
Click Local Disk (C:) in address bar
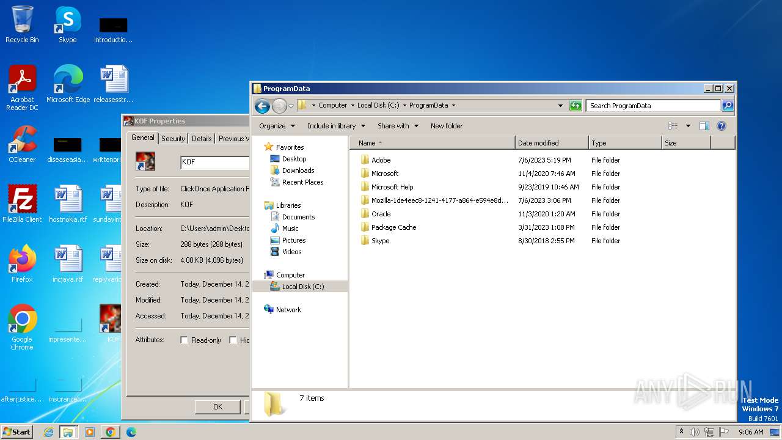point(378,106)
